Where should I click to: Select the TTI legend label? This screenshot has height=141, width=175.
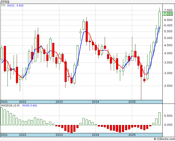tap(3, 5)
